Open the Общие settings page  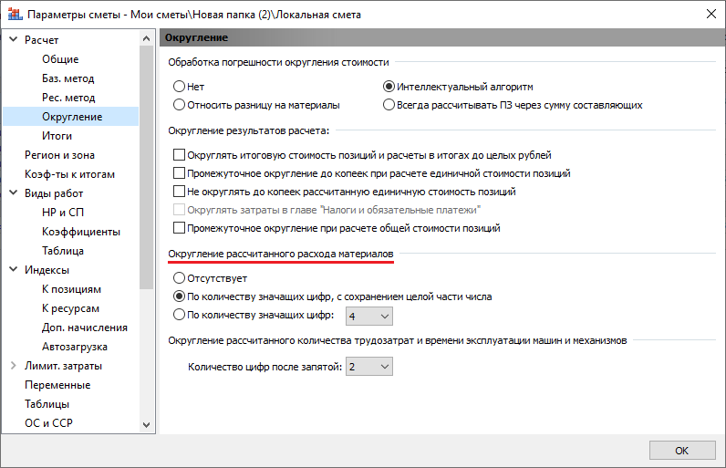pos(60,59)
